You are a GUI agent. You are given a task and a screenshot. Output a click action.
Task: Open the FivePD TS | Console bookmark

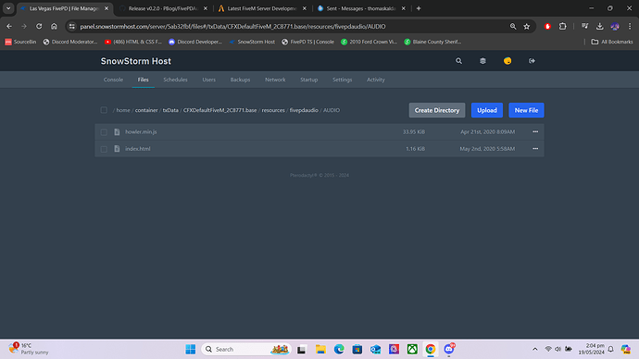point(307,42)
